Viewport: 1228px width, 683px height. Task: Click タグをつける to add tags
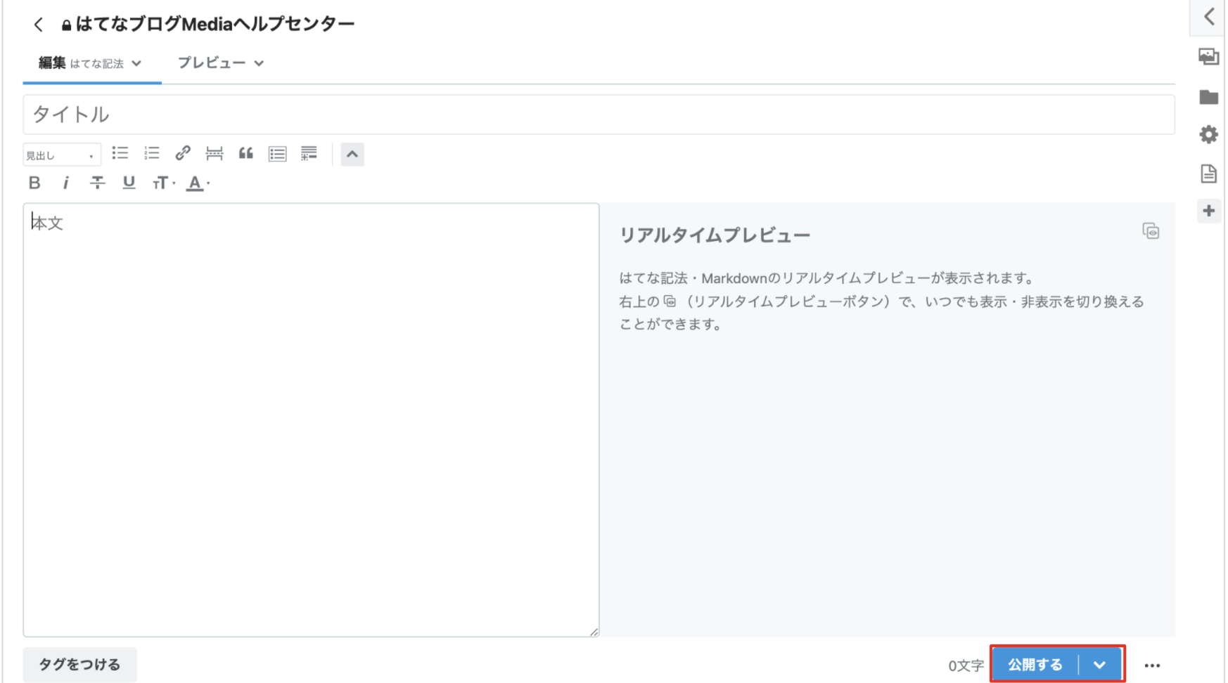(x=79, y=664)
